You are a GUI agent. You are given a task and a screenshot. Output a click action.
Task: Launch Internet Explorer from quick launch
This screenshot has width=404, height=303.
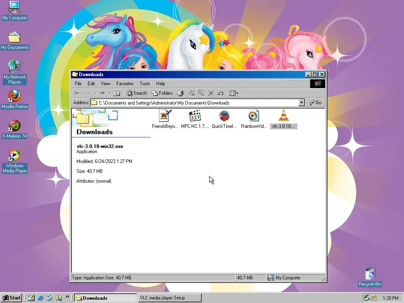point(41,298)
